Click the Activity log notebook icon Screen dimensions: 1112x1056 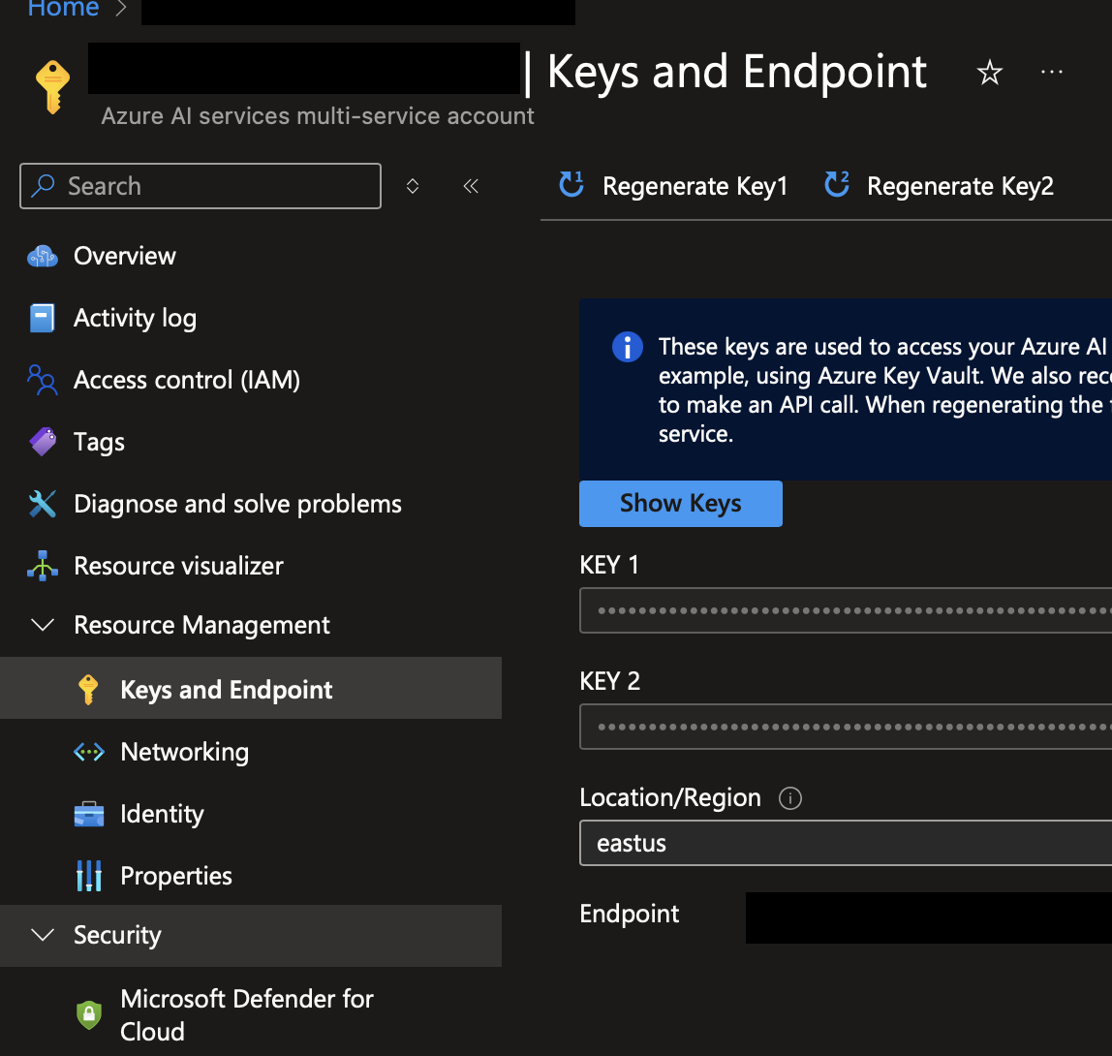42,318
